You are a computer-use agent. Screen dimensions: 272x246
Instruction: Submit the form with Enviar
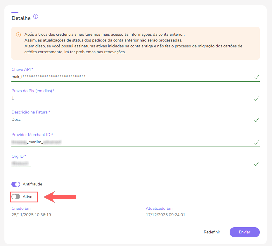pos(244,232)
